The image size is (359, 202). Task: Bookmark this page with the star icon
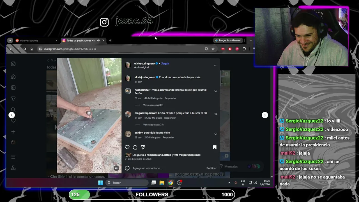[x=213, y=49]
